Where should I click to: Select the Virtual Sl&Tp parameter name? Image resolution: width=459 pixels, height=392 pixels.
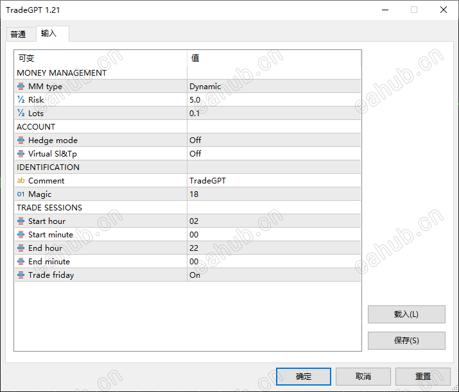(x=53, y=154)
